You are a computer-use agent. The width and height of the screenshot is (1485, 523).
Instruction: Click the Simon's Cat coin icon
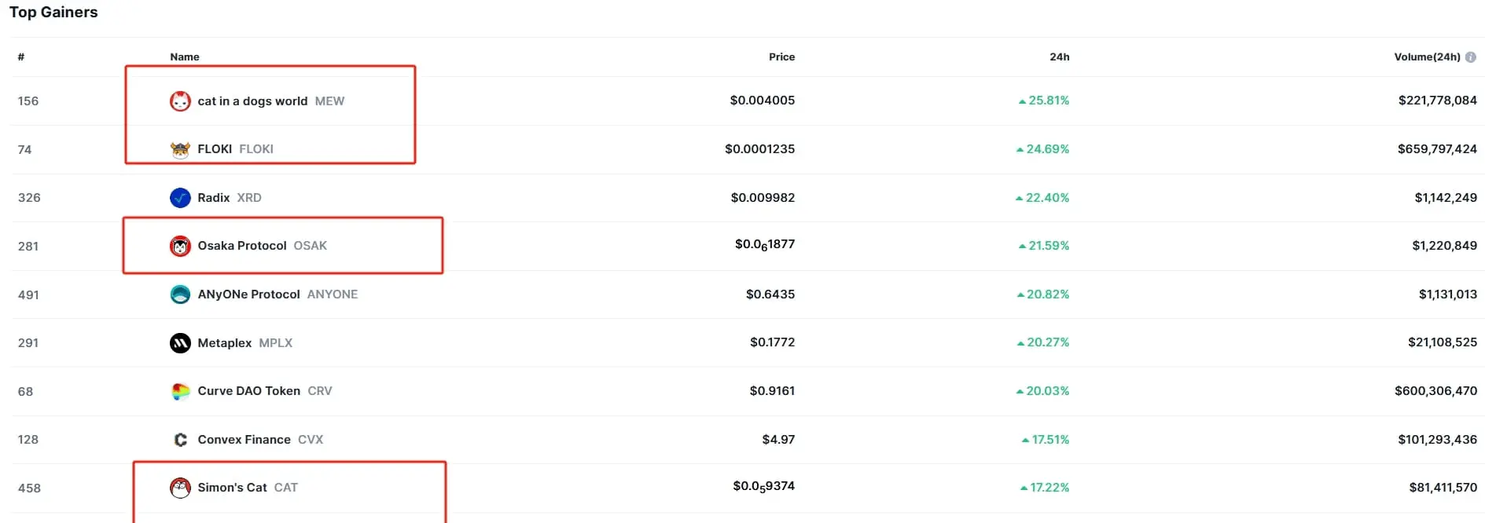(x=180, y=488)
